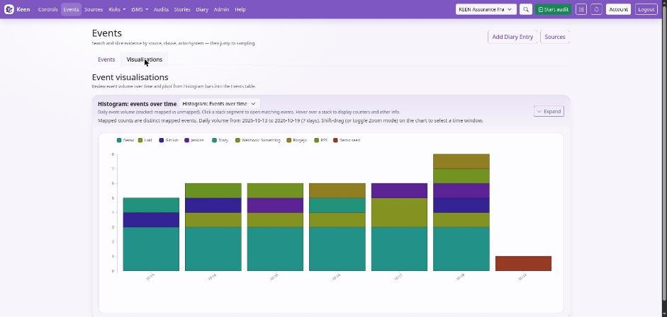Open the search magnifier icon
Screen dimensions: 667x317
pos(526,9)
